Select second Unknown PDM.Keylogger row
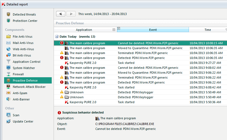The width and height of the screenshot is (227, 140). [x=140, y=97]
